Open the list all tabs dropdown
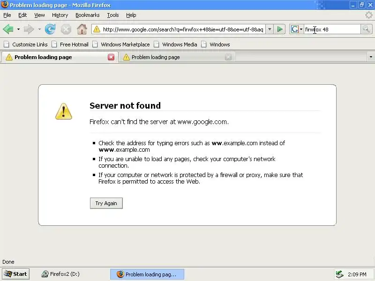 coord(371,57)
